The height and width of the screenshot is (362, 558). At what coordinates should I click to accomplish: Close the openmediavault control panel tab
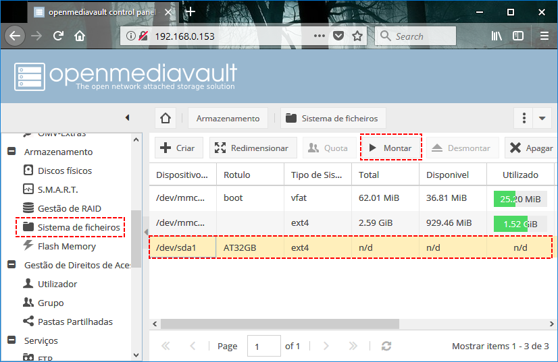(x=168, y=12)
